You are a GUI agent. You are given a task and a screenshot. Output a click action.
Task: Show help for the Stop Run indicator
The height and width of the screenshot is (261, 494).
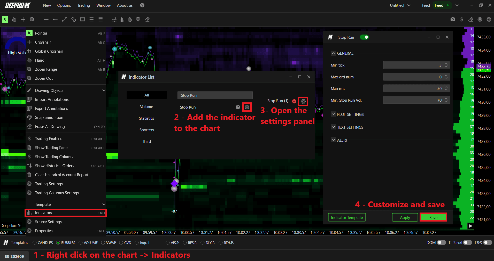238,107
